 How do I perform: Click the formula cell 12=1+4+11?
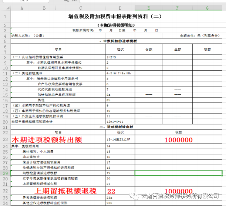[x=120, y=122]
